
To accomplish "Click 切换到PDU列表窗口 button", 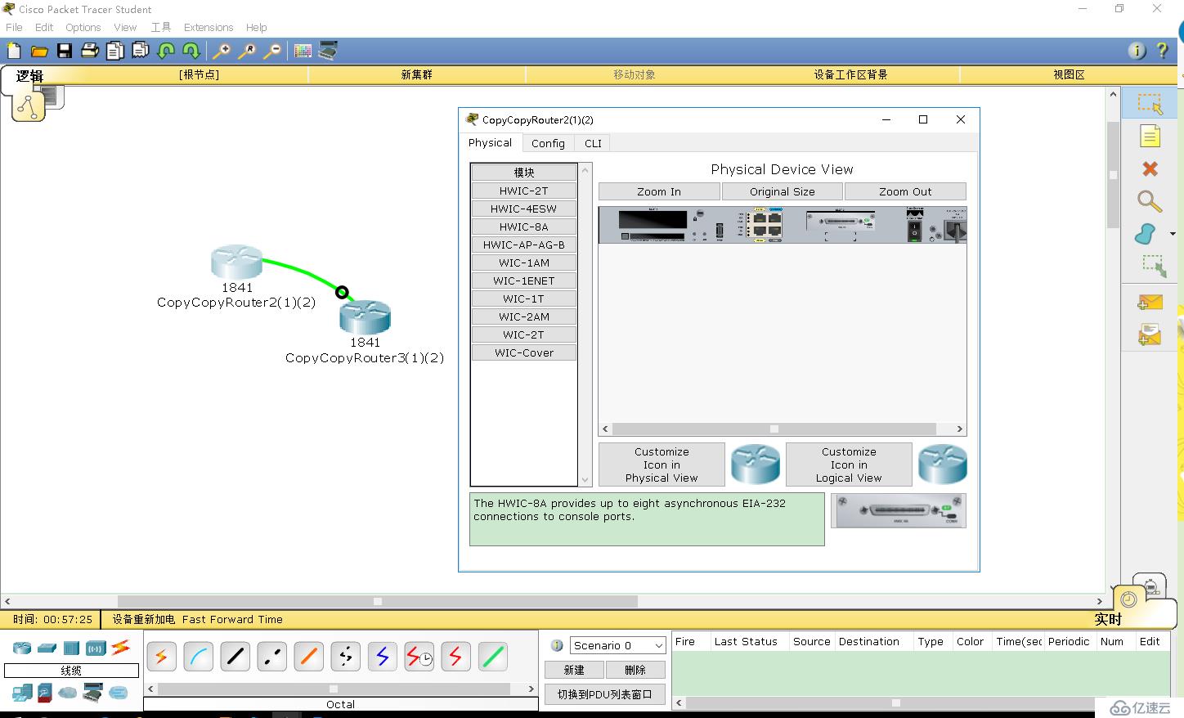I will click(x=605, y=694).
